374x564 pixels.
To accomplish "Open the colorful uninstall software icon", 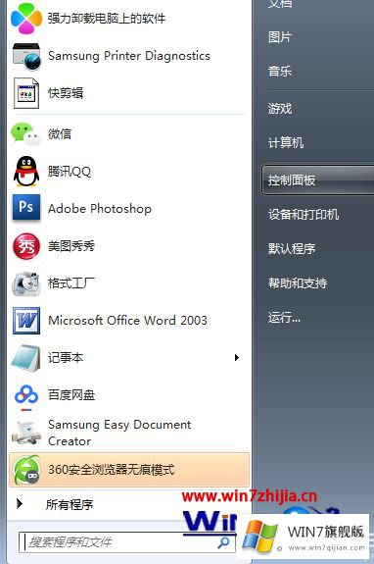I will click(26, 19).
